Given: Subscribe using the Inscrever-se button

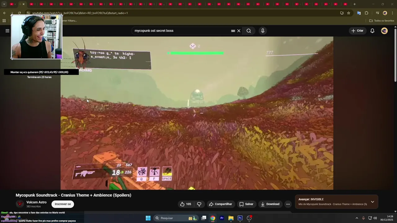Looking at the screenshot, I should coord(63,204).
